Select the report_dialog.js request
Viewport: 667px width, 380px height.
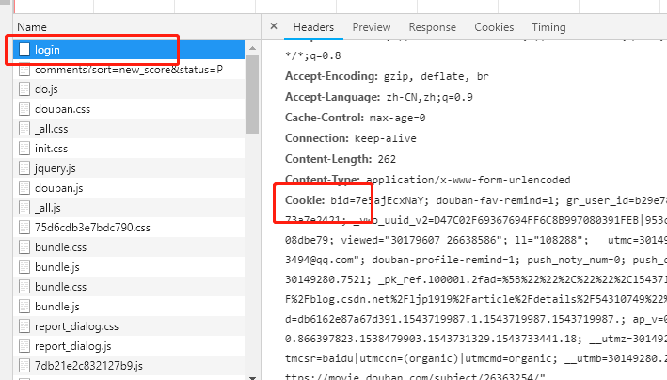(129, 346)
